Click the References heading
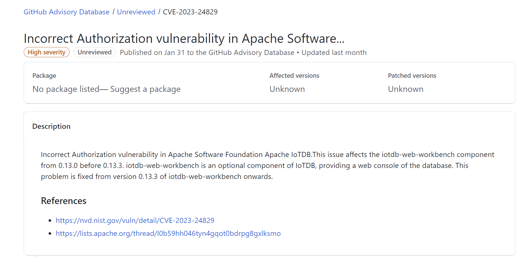525x257 pixels. pos(64,201)
